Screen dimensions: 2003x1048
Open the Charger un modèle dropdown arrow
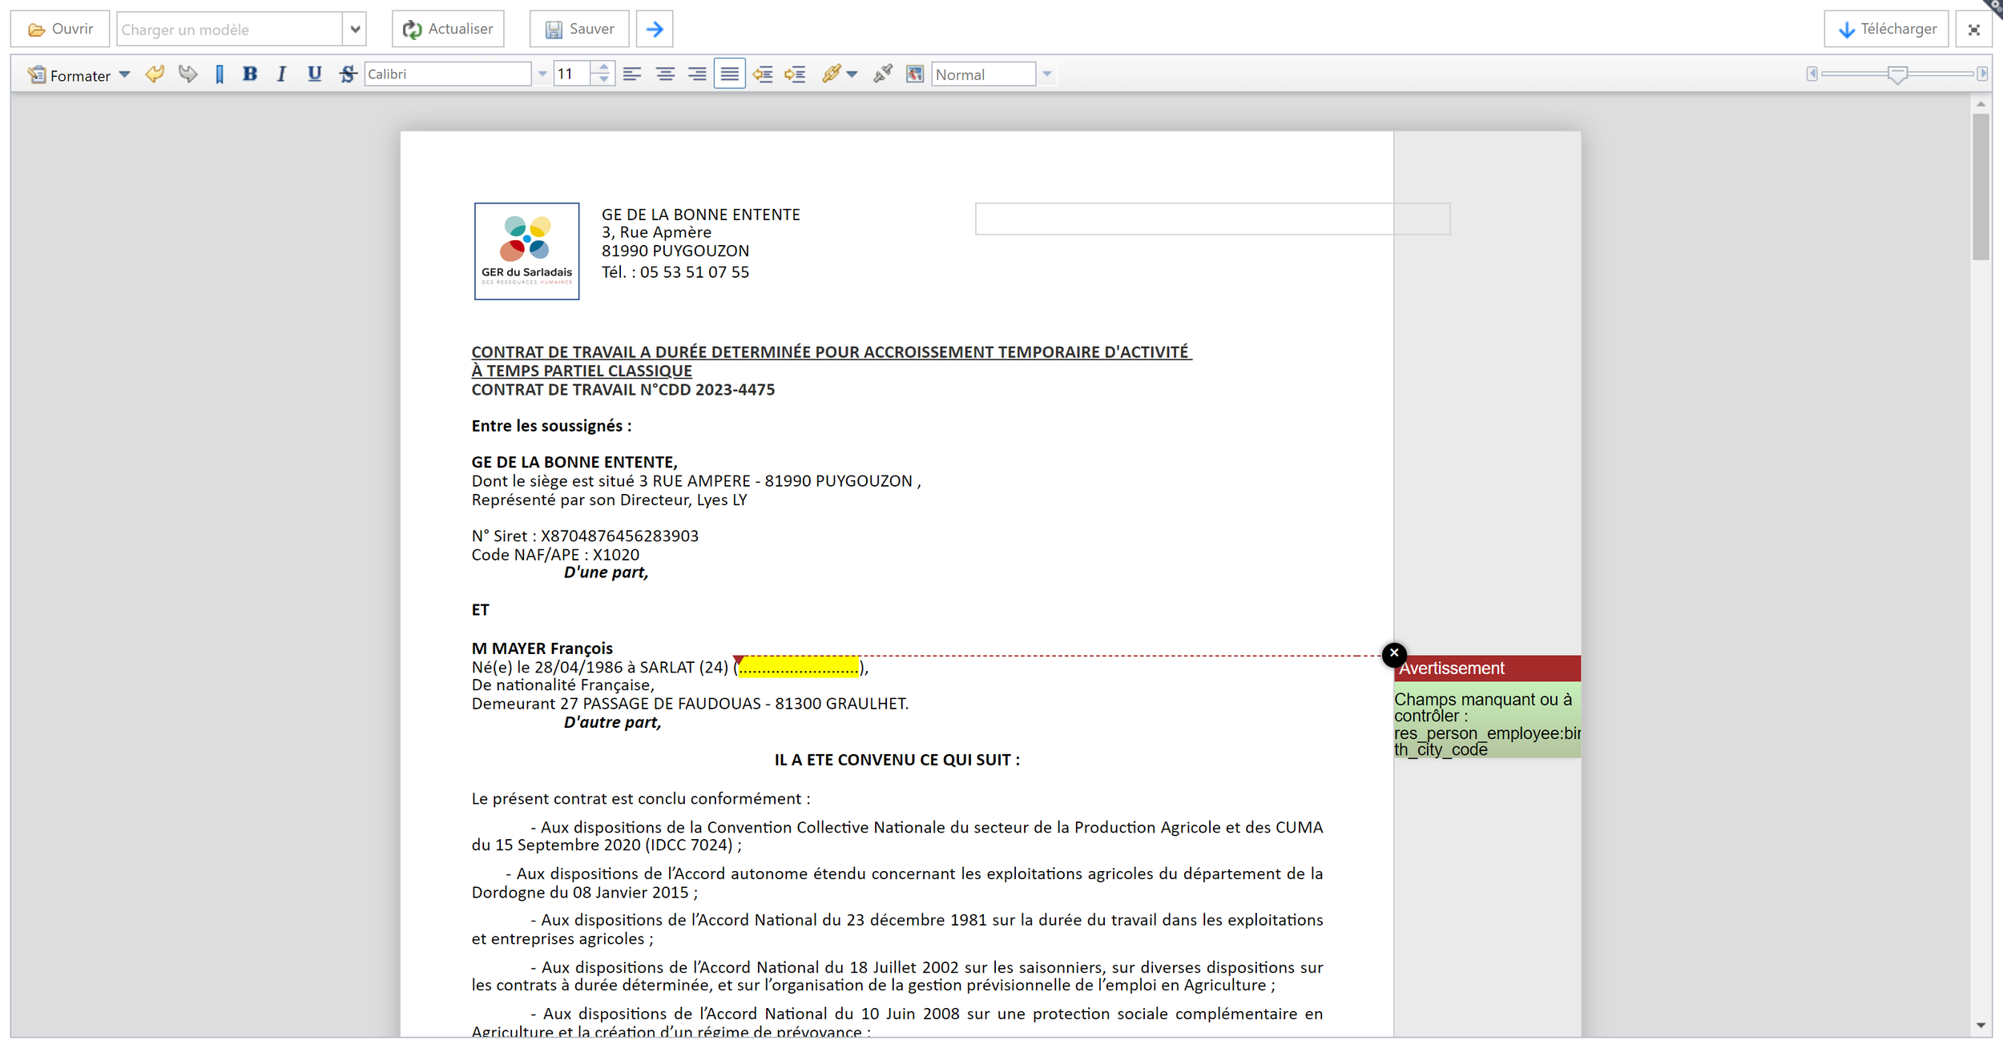[355, 30]
